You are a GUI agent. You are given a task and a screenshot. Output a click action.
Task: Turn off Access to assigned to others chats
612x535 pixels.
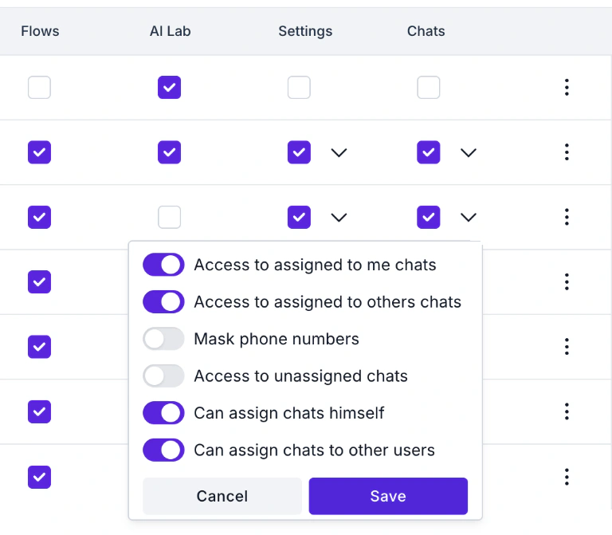tap(163, 301)
